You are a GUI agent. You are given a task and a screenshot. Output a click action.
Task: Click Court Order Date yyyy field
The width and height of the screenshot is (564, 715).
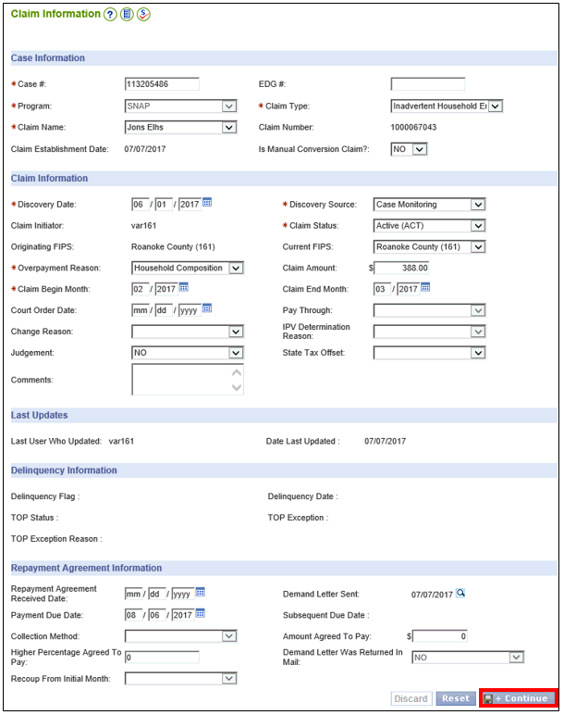[190, 310]
